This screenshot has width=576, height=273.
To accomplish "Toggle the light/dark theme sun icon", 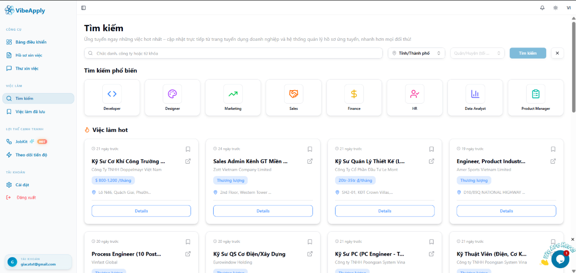I will coord(555,8).
